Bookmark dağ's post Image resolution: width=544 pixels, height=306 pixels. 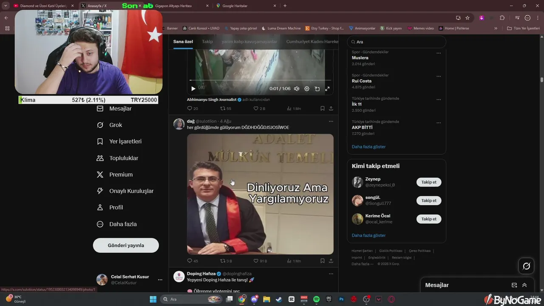pos(323,261)
